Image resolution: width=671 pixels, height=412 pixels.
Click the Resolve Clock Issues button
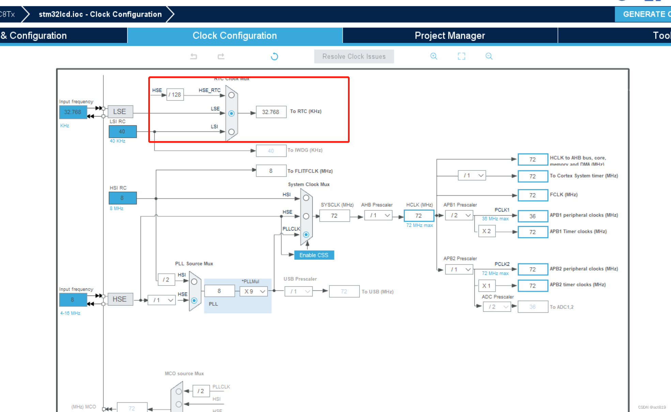354,57
